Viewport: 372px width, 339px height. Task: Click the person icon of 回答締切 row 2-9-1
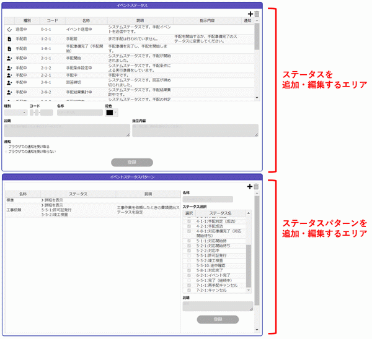(9, 82)
